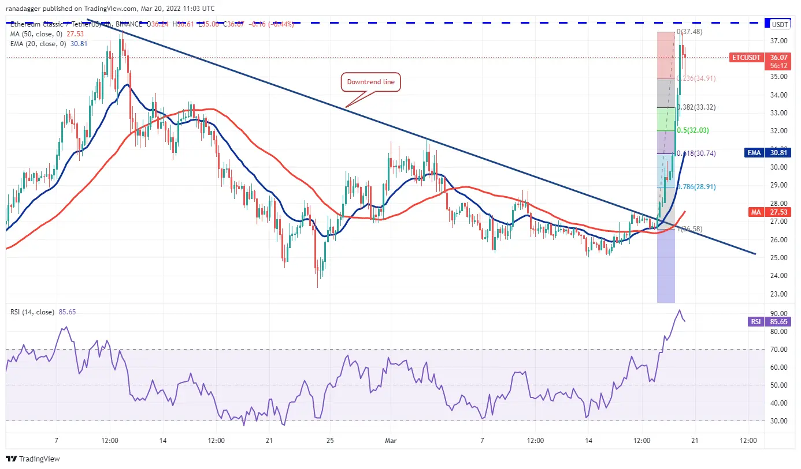Click the "25" date label on the time axis
Screen dimensions: 801x469
(x=329, y=441)
